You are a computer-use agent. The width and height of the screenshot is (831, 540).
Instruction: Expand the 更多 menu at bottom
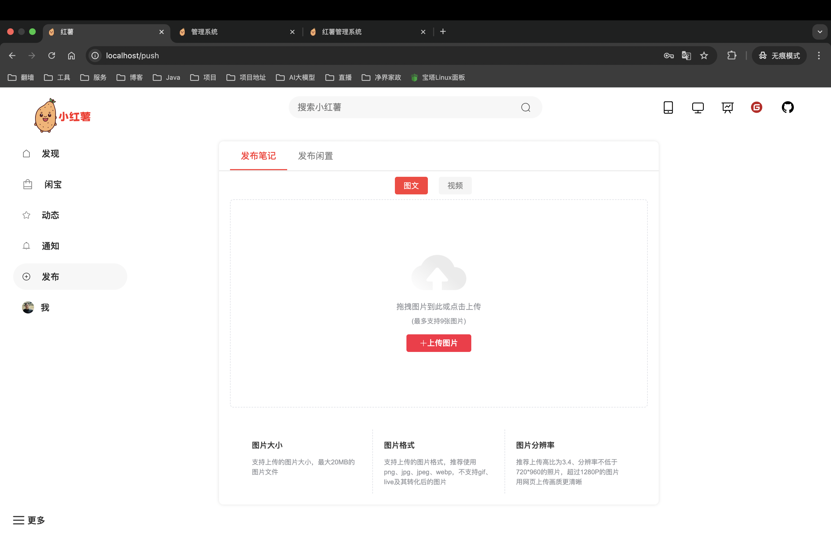[29, 520]
